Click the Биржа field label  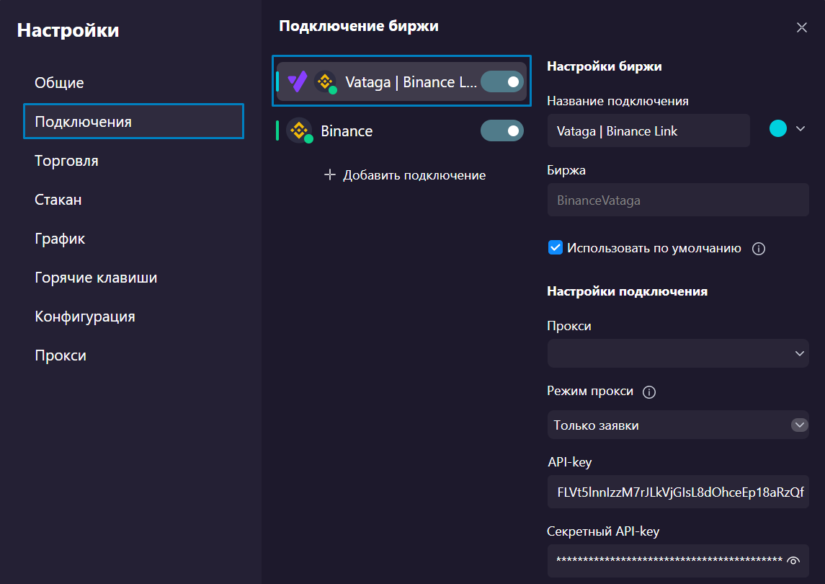pos(566,170)
